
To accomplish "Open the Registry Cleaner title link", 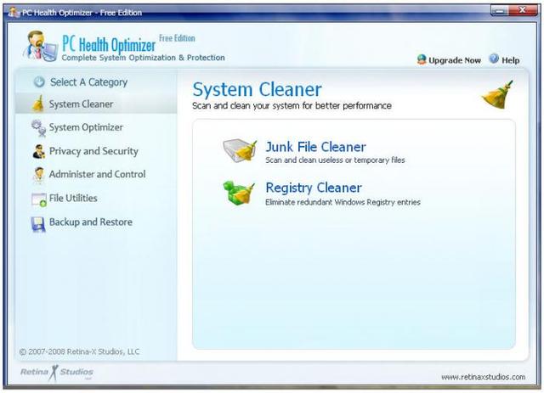I will 314,188.
